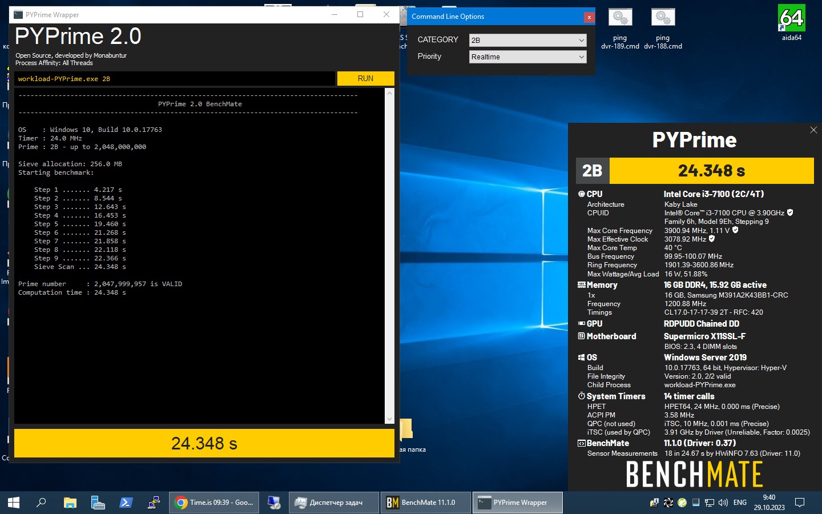Click the Windows Server 2019 OS value
This screenshot has width=822, height=514.
click(705, 358)
